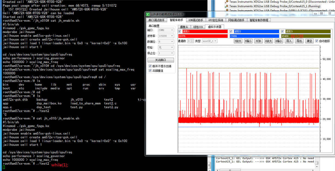Open the 停止位 stop bits dropdown
The height and width of the screenshot is (171, 335).
pos(166,53)
